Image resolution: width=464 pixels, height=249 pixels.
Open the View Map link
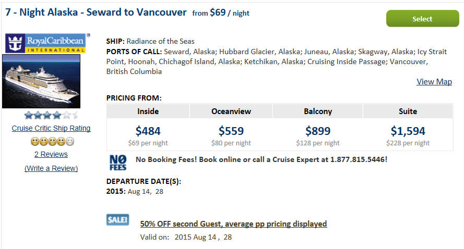pos(434,82)
